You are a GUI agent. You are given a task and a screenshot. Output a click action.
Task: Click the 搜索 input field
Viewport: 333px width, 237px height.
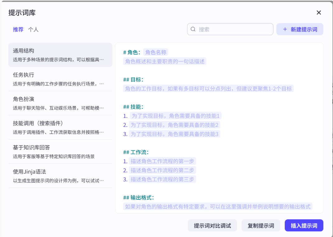(230, 29)
